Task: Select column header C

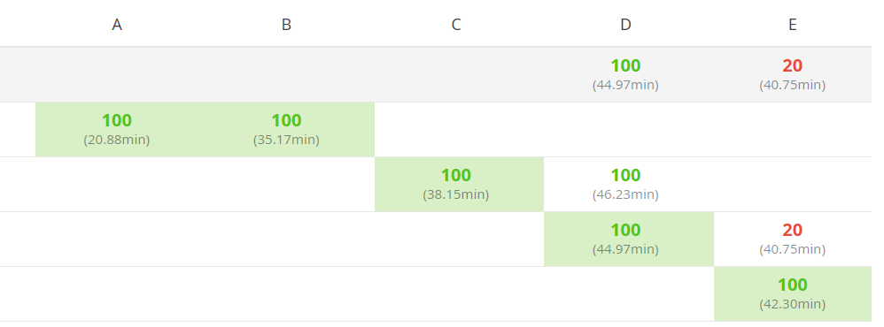Action: coord(456,25)
